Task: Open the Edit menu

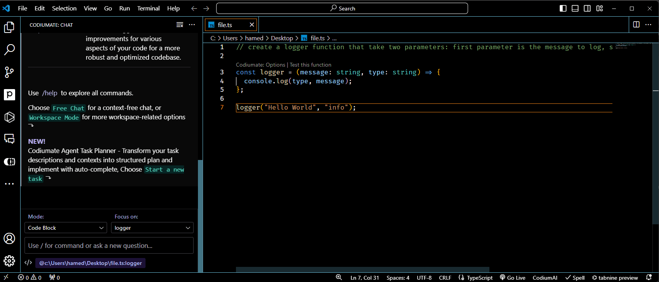Action: coord(40,8)
